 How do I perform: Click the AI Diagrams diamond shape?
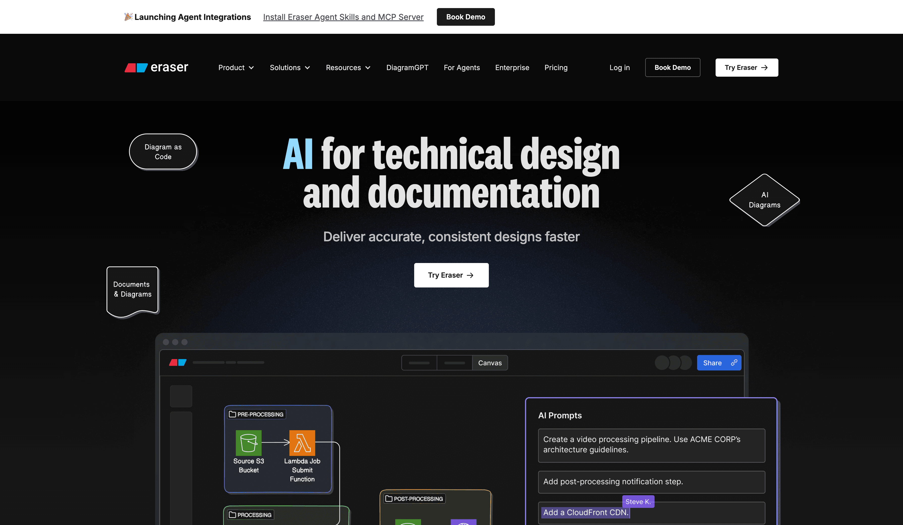(764, 200)
